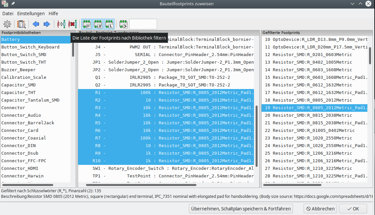The height and width of the screenshot is (215, 375).
Task: Open the Hilfe menu
Action: (53, 14)
